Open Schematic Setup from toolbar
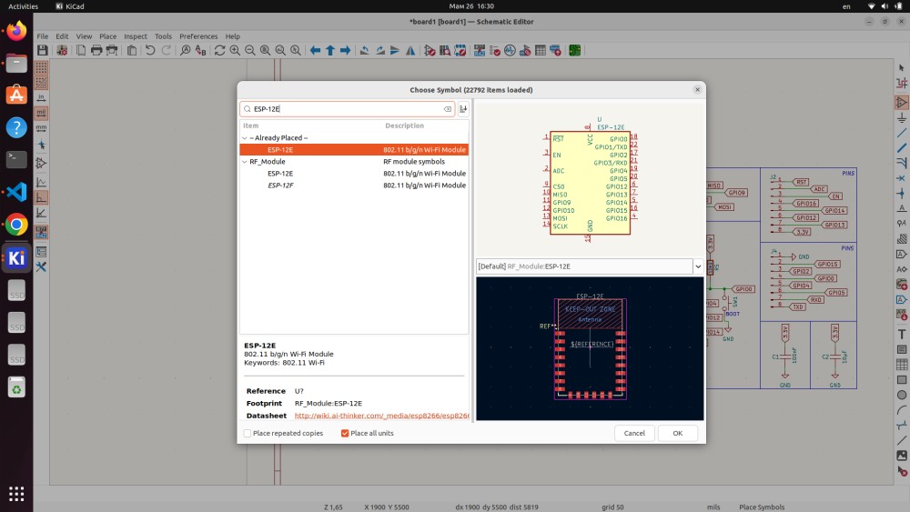Image resolution: width=910 pixels, height=512 pixels. 62,50
